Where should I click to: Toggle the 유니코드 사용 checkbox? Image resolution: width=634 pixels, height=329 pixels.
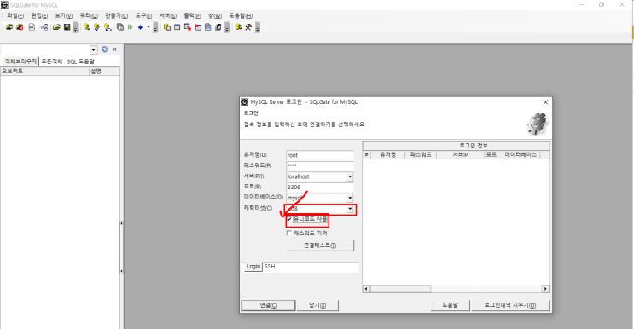click(x=289, y=219)
